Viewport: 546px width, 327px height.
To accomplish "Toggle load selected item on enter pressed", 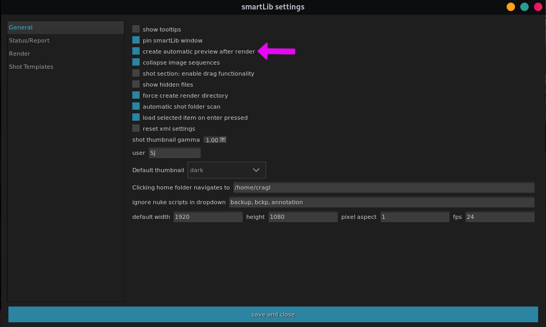I will coord(136,118).
